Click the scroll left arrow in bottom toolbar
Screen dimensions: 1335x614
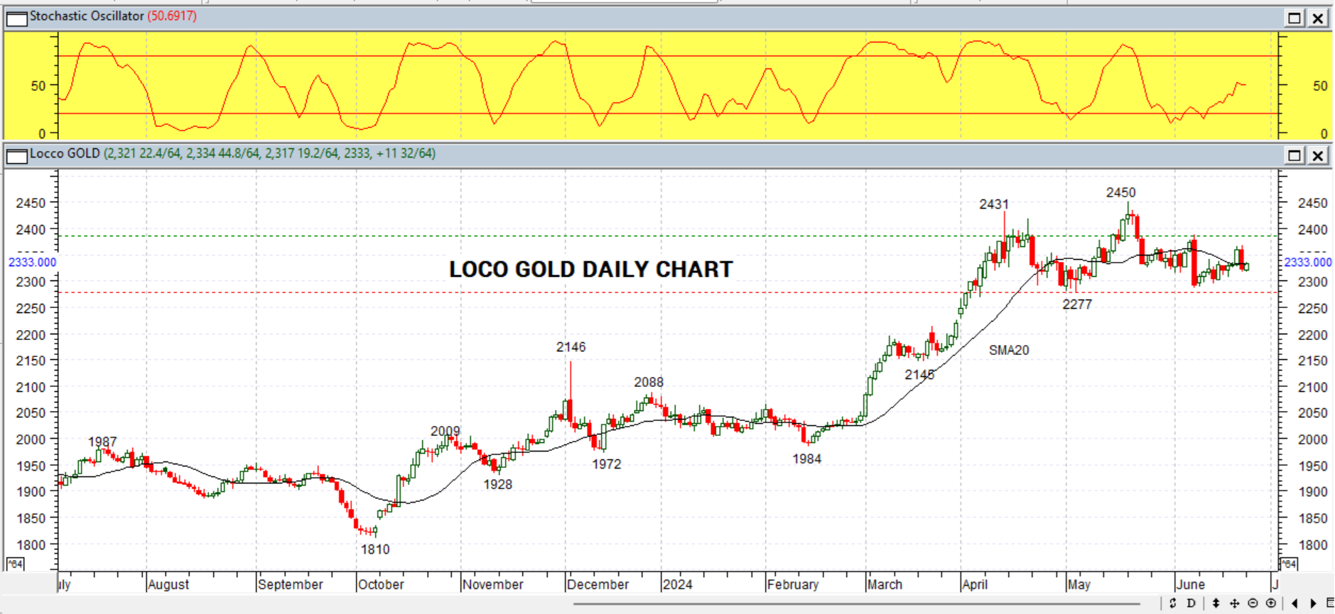pyautogui.click(x=1295, y=603)
